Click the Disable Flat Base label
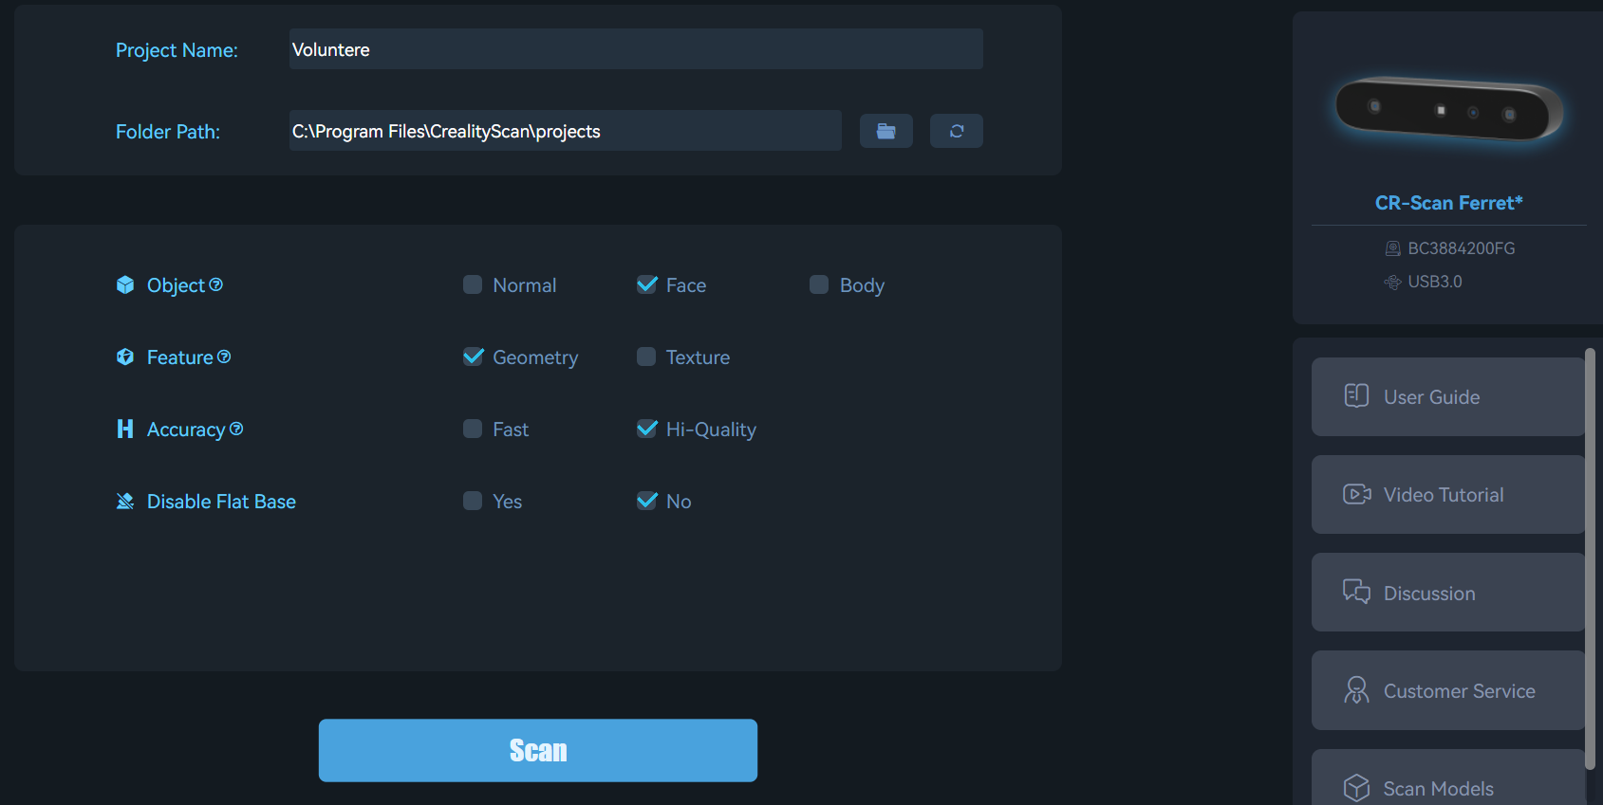The width and height of the screenshot is (1603, 805). [x=221, y=502]
